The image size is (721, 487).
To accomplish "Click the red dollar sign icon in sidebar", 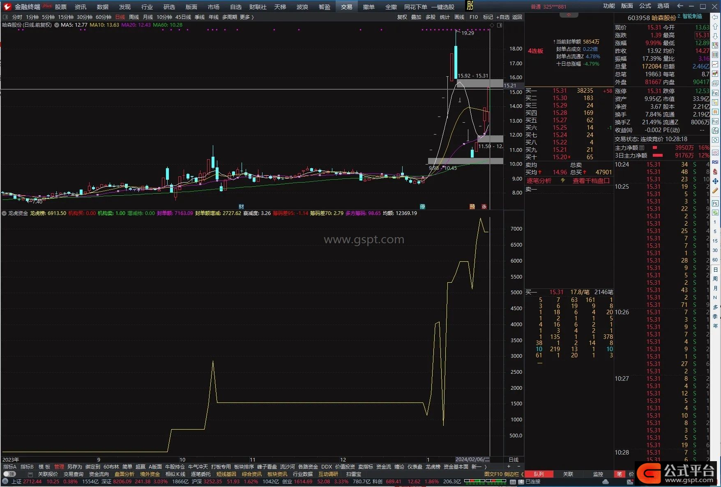I will coord(715,171).
